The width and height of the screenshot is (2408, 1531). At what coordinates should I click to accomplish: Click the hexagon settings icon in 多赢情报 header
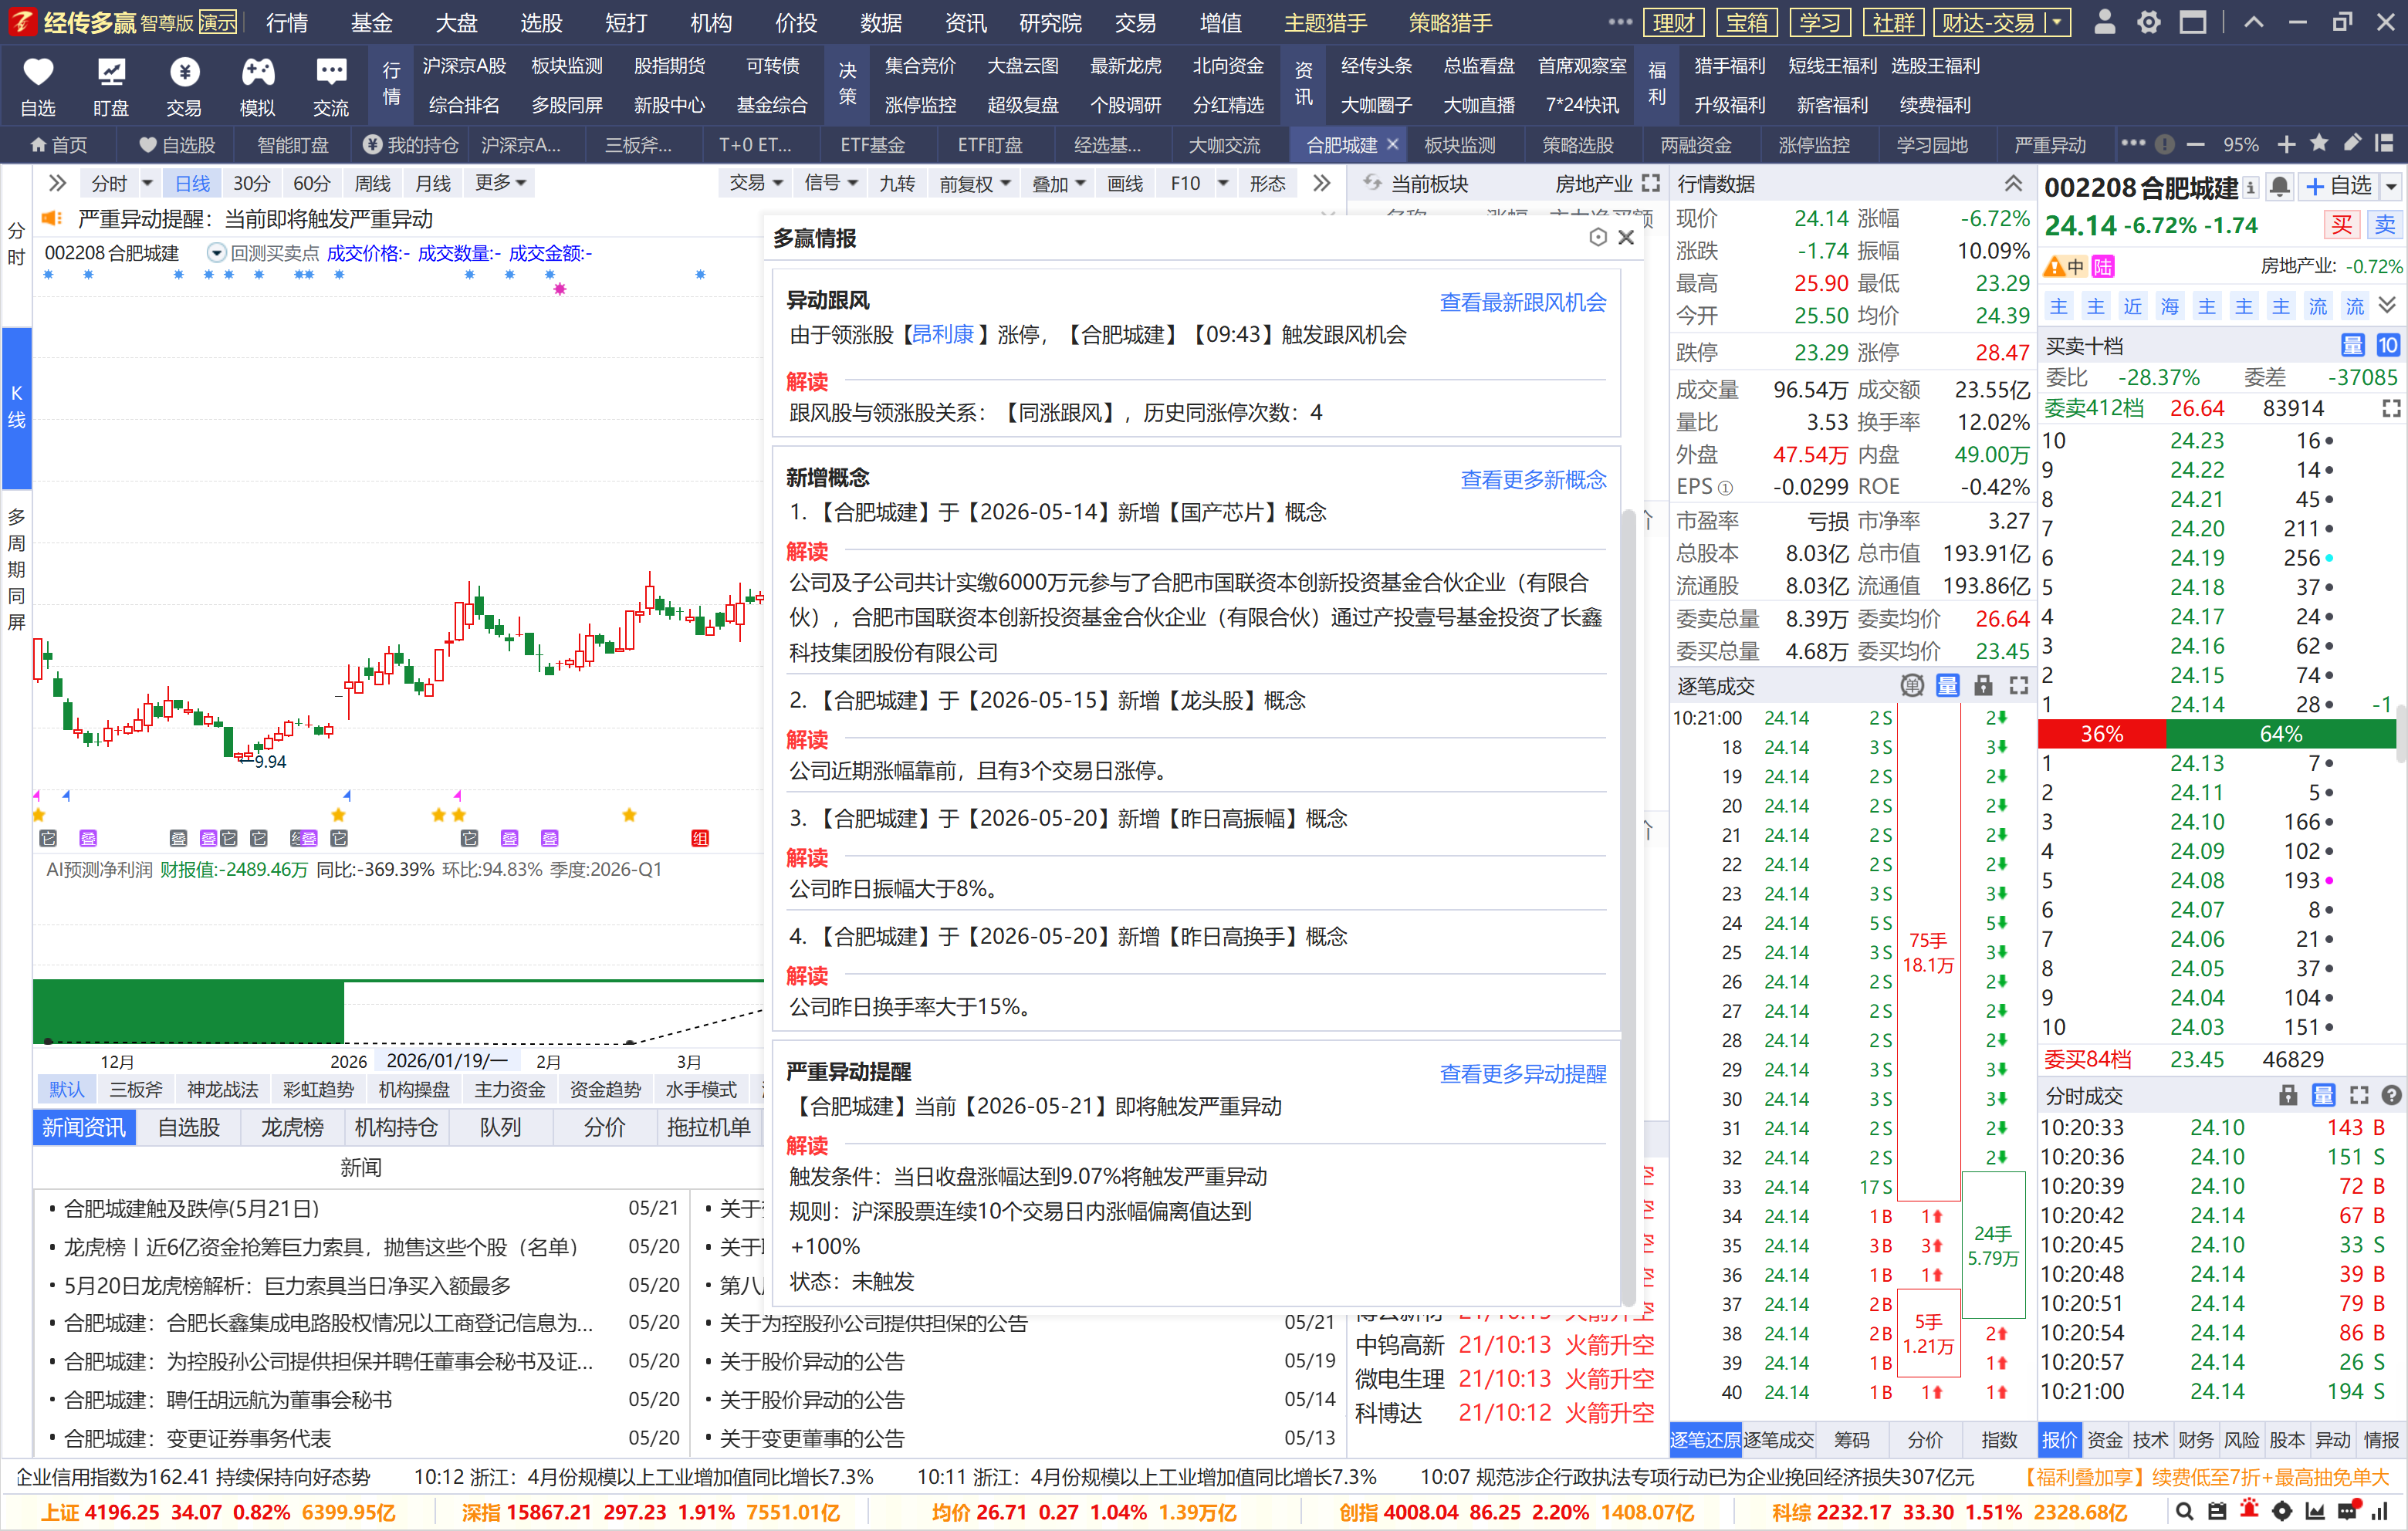(1598, 237)
